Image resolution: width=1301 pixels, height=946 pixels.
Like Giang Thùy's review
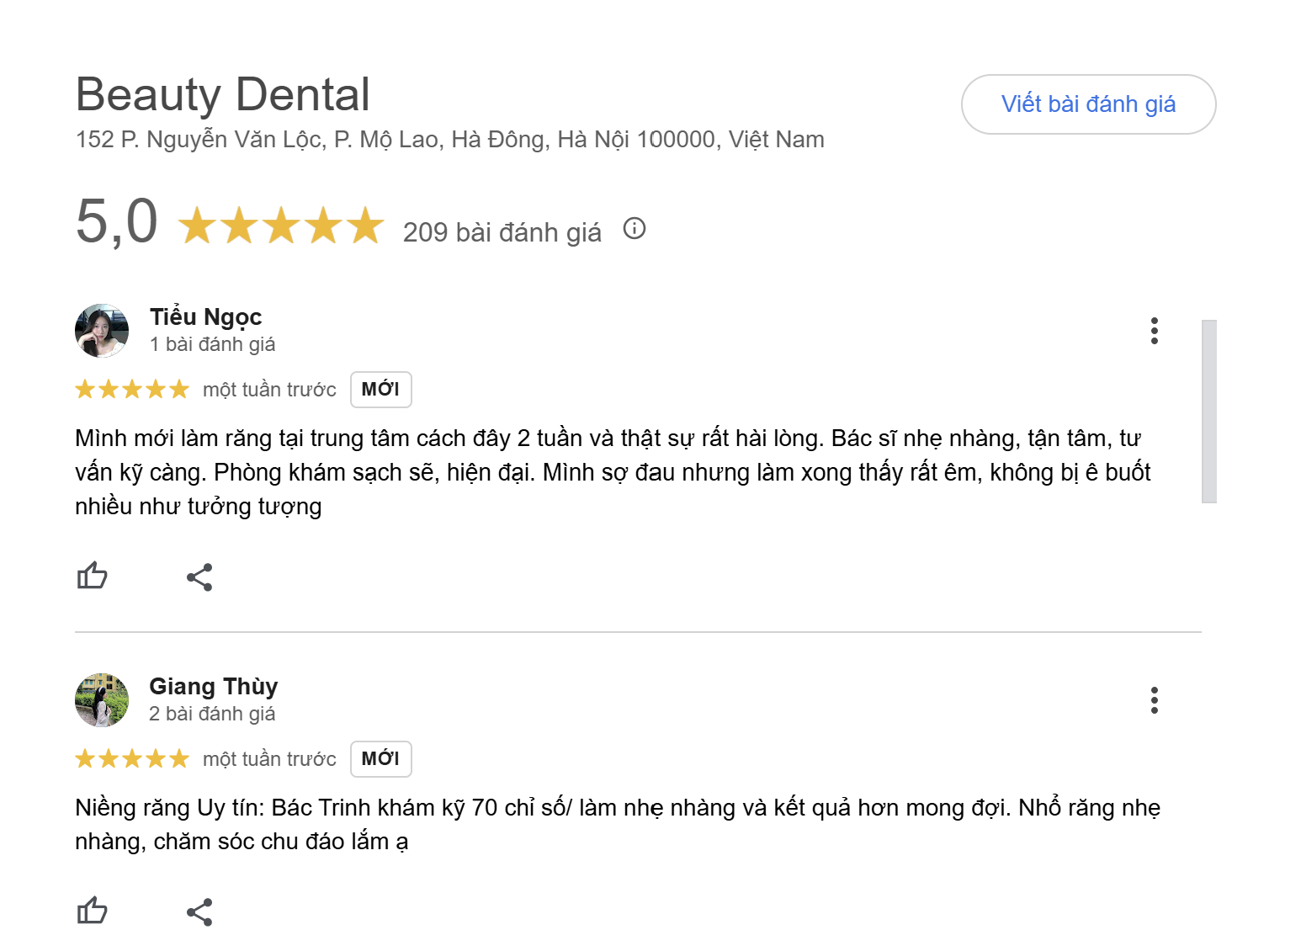click(93, 911)
